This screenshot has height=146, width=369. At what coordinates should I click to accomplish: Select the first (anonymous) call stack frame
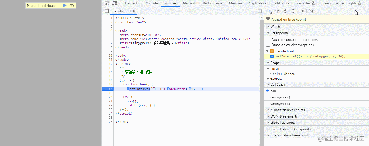coord(316,97)
